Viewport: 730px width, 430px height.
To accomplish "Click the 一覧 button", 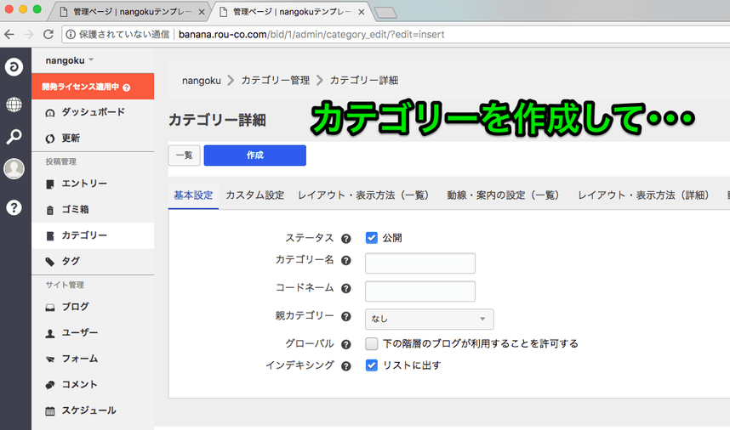I will tap(184, 156).
